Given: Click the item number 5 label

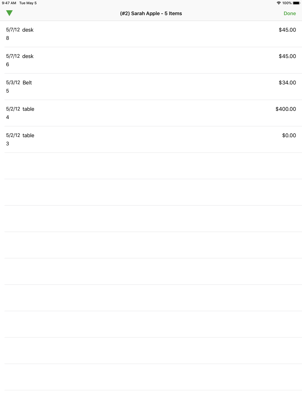Looking at the screenshot, I should pos(8,91).
